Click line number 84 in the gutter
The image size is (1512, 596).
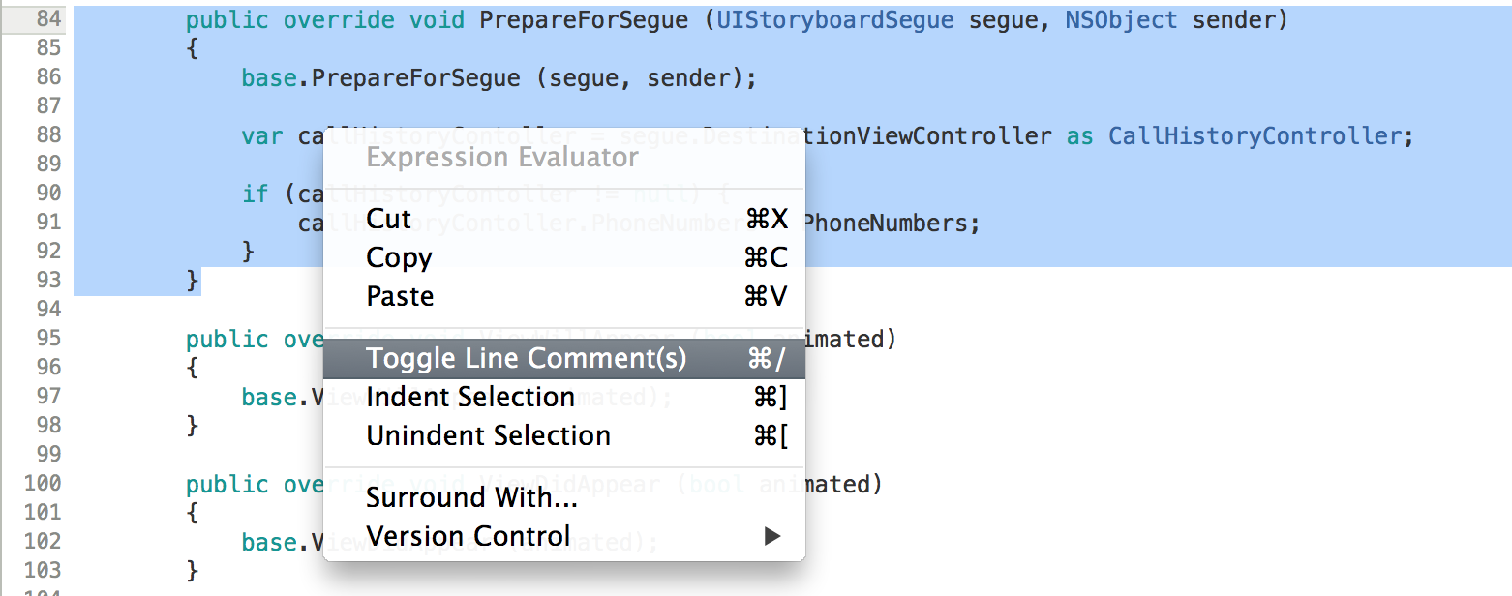(x=46, y=19)
